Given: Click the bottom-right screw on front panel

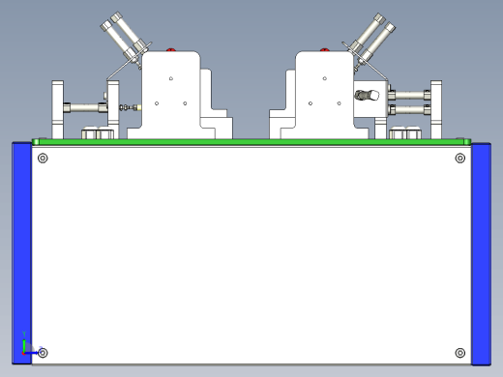Looking at the screenshot, I should click(x=460, y=353).
